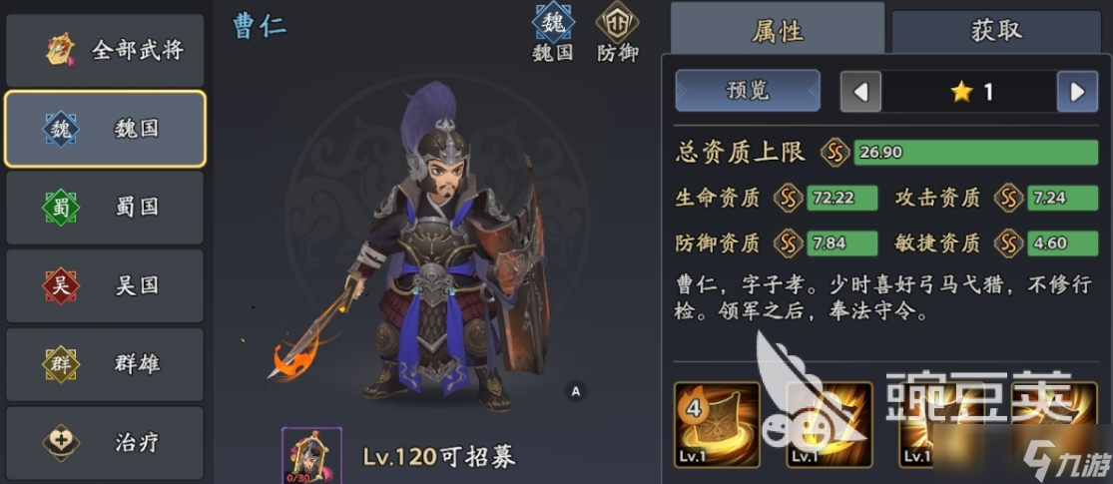
Task: Select the 蜀国 faction filter
Action: (x=105, y=208)
